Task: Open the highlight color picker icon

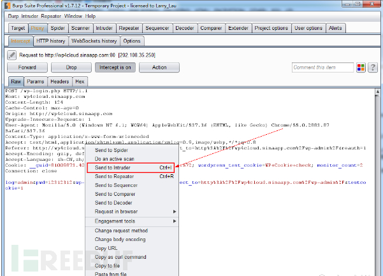Action: tap(361, 67)
